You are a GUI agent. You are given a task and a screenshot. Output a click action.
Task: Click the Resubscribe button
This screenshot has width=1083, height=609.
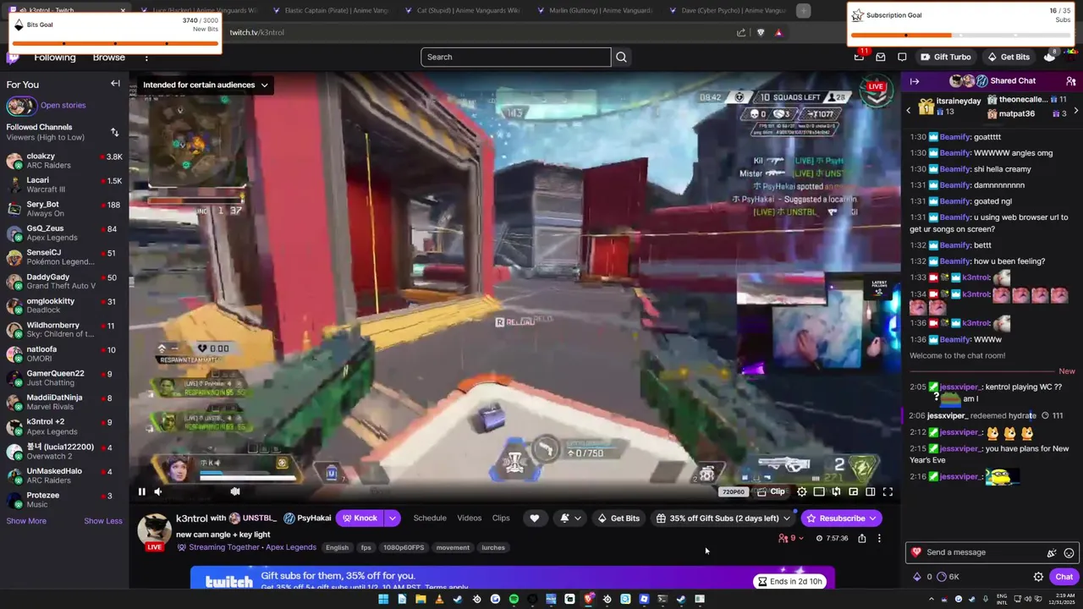tap(842, 518)
